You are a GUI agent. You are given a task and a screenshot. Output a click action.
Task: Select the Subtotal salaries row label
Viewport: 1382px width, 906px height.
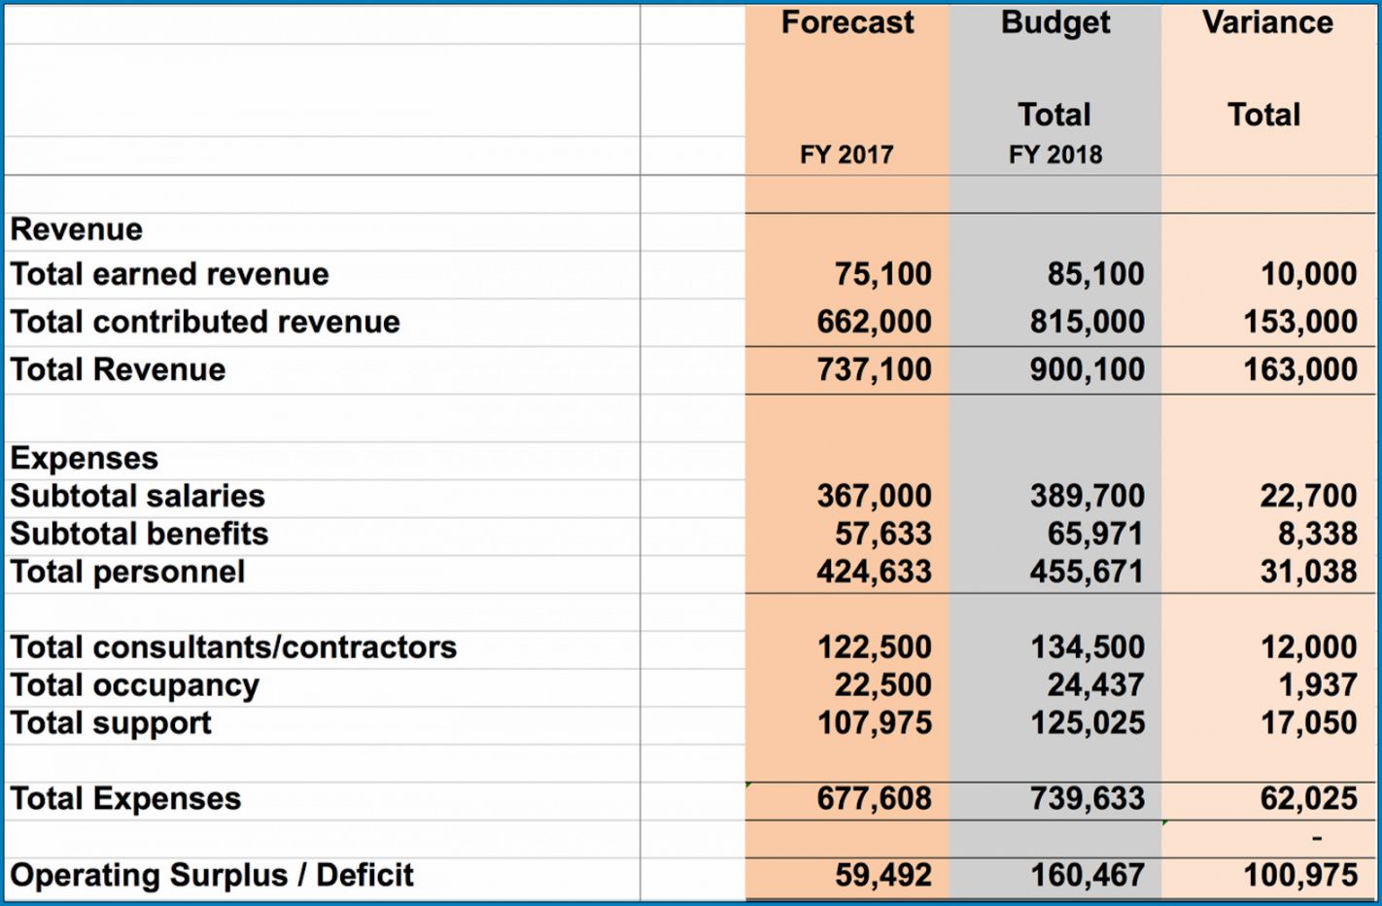click(x=138, y=496)
